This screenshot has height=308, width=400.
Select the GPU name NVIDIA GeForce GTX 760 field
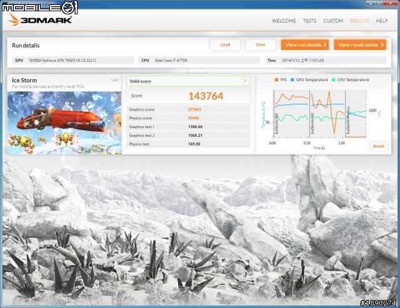pos(79,61)
